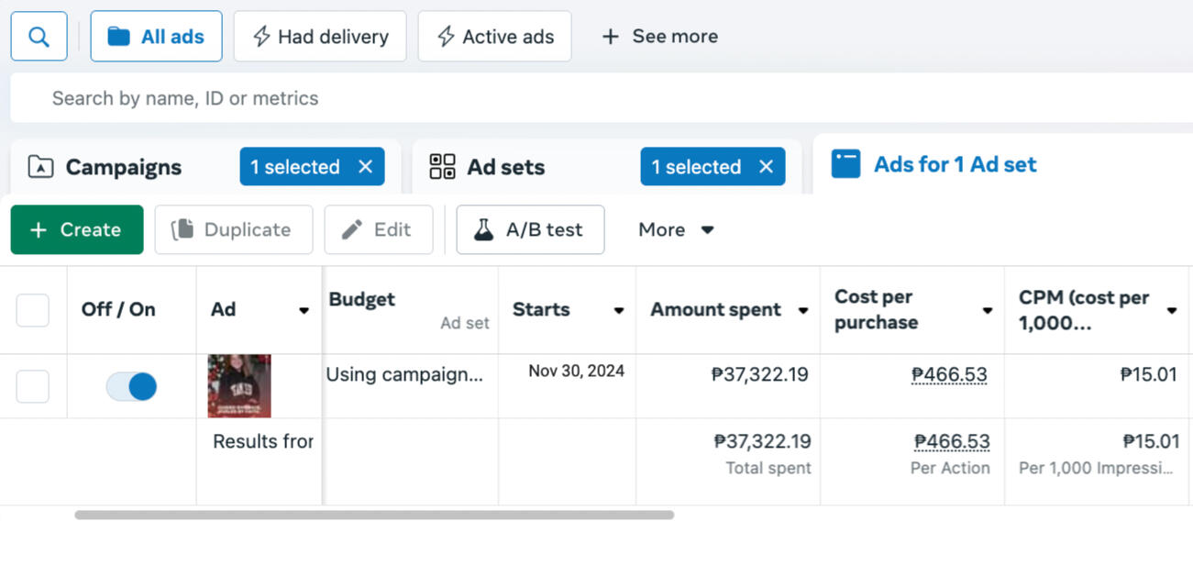Click the green Create button
The image size is (1193, 566).
(77, 229)
